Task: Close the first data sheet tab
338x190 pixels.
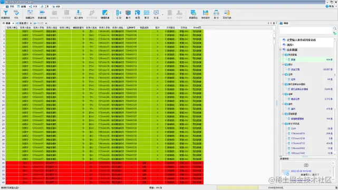Action: tap(13, 23)
